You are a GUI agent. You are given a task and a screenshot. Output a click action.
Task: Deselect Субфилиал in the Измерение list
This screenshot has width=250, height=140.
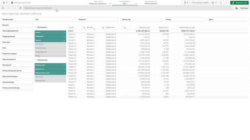(50, 36)
